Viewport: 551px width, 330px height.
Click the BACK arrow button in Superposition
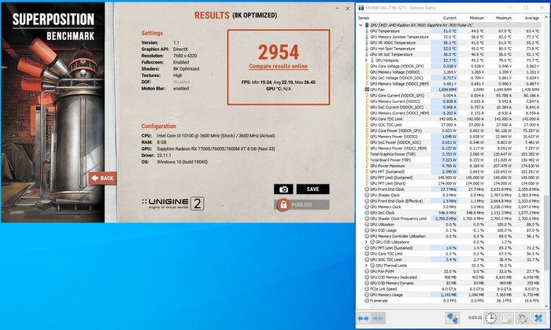[102, 178]
